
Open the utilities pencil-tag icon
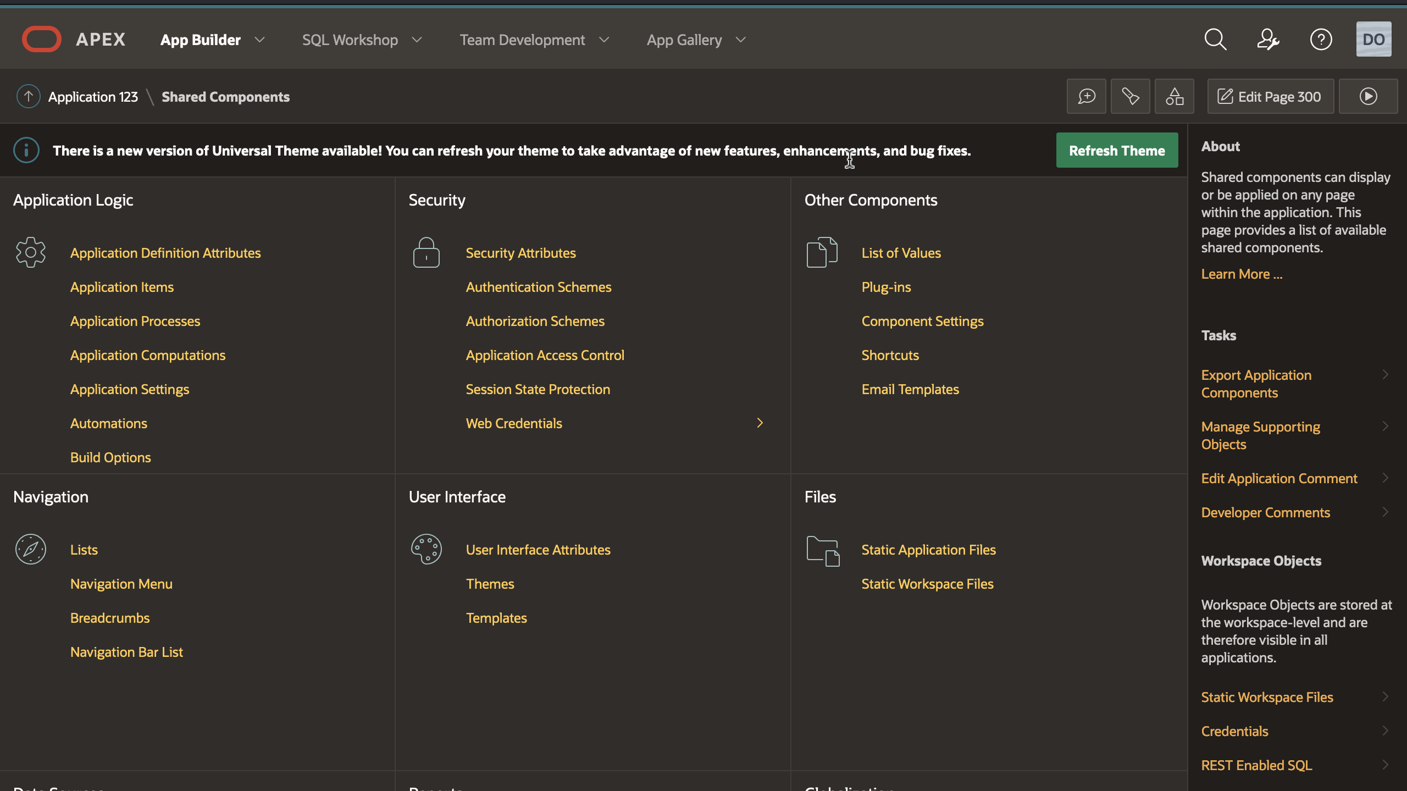pos(1130,97)
